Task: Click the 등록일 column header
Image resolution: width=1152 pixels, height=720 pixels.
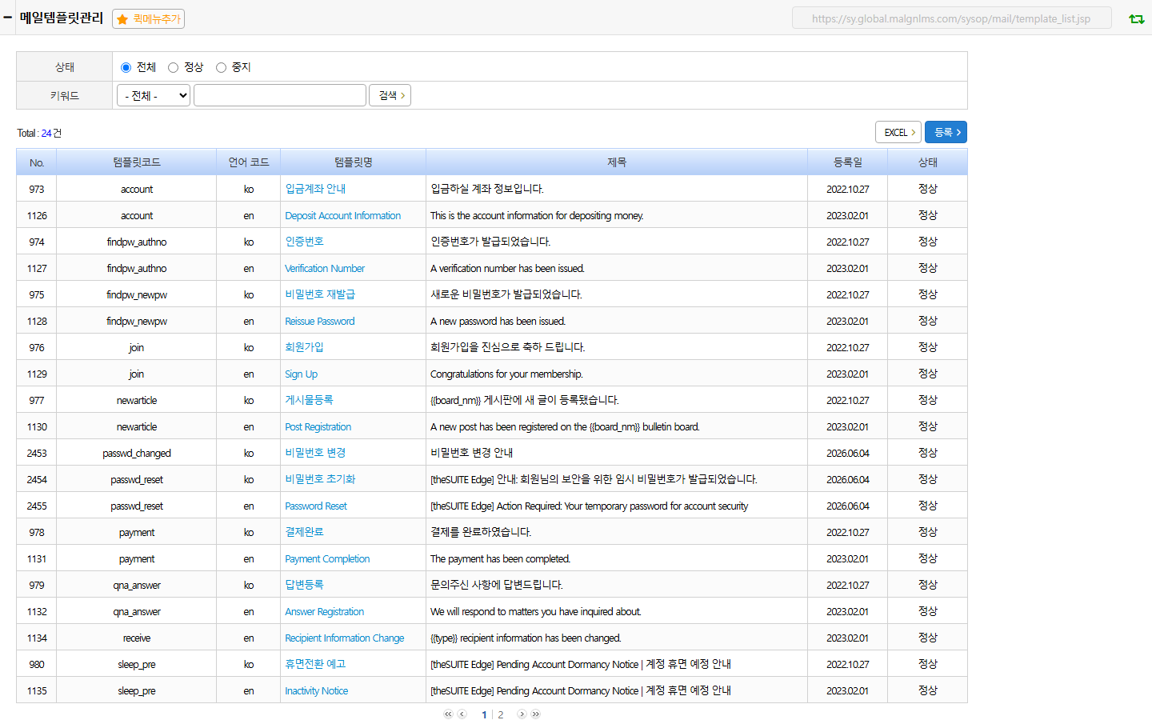Action: [848, 162]
